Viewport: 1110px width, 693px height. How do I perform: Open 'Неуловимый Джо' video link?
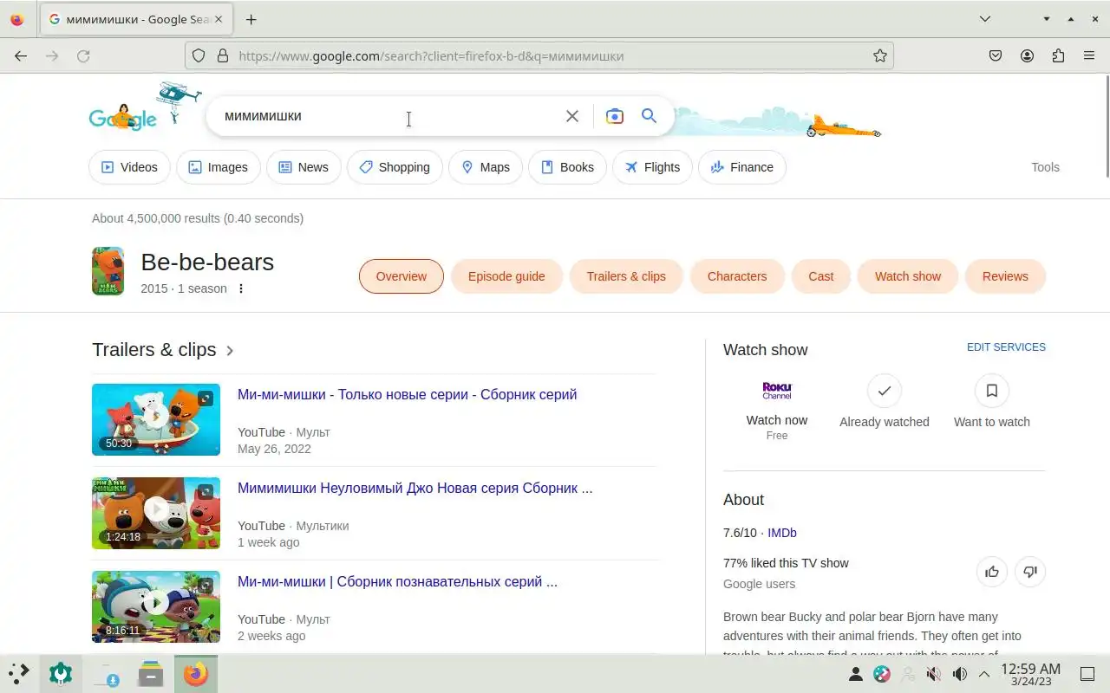tap(415, 489)
